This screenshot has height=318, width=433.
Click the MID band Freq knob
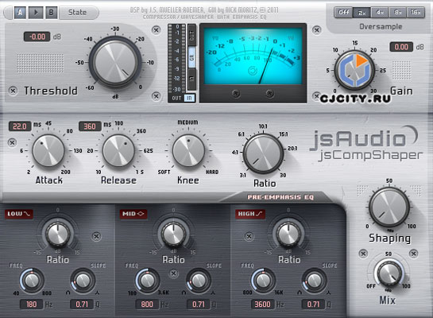148,281
